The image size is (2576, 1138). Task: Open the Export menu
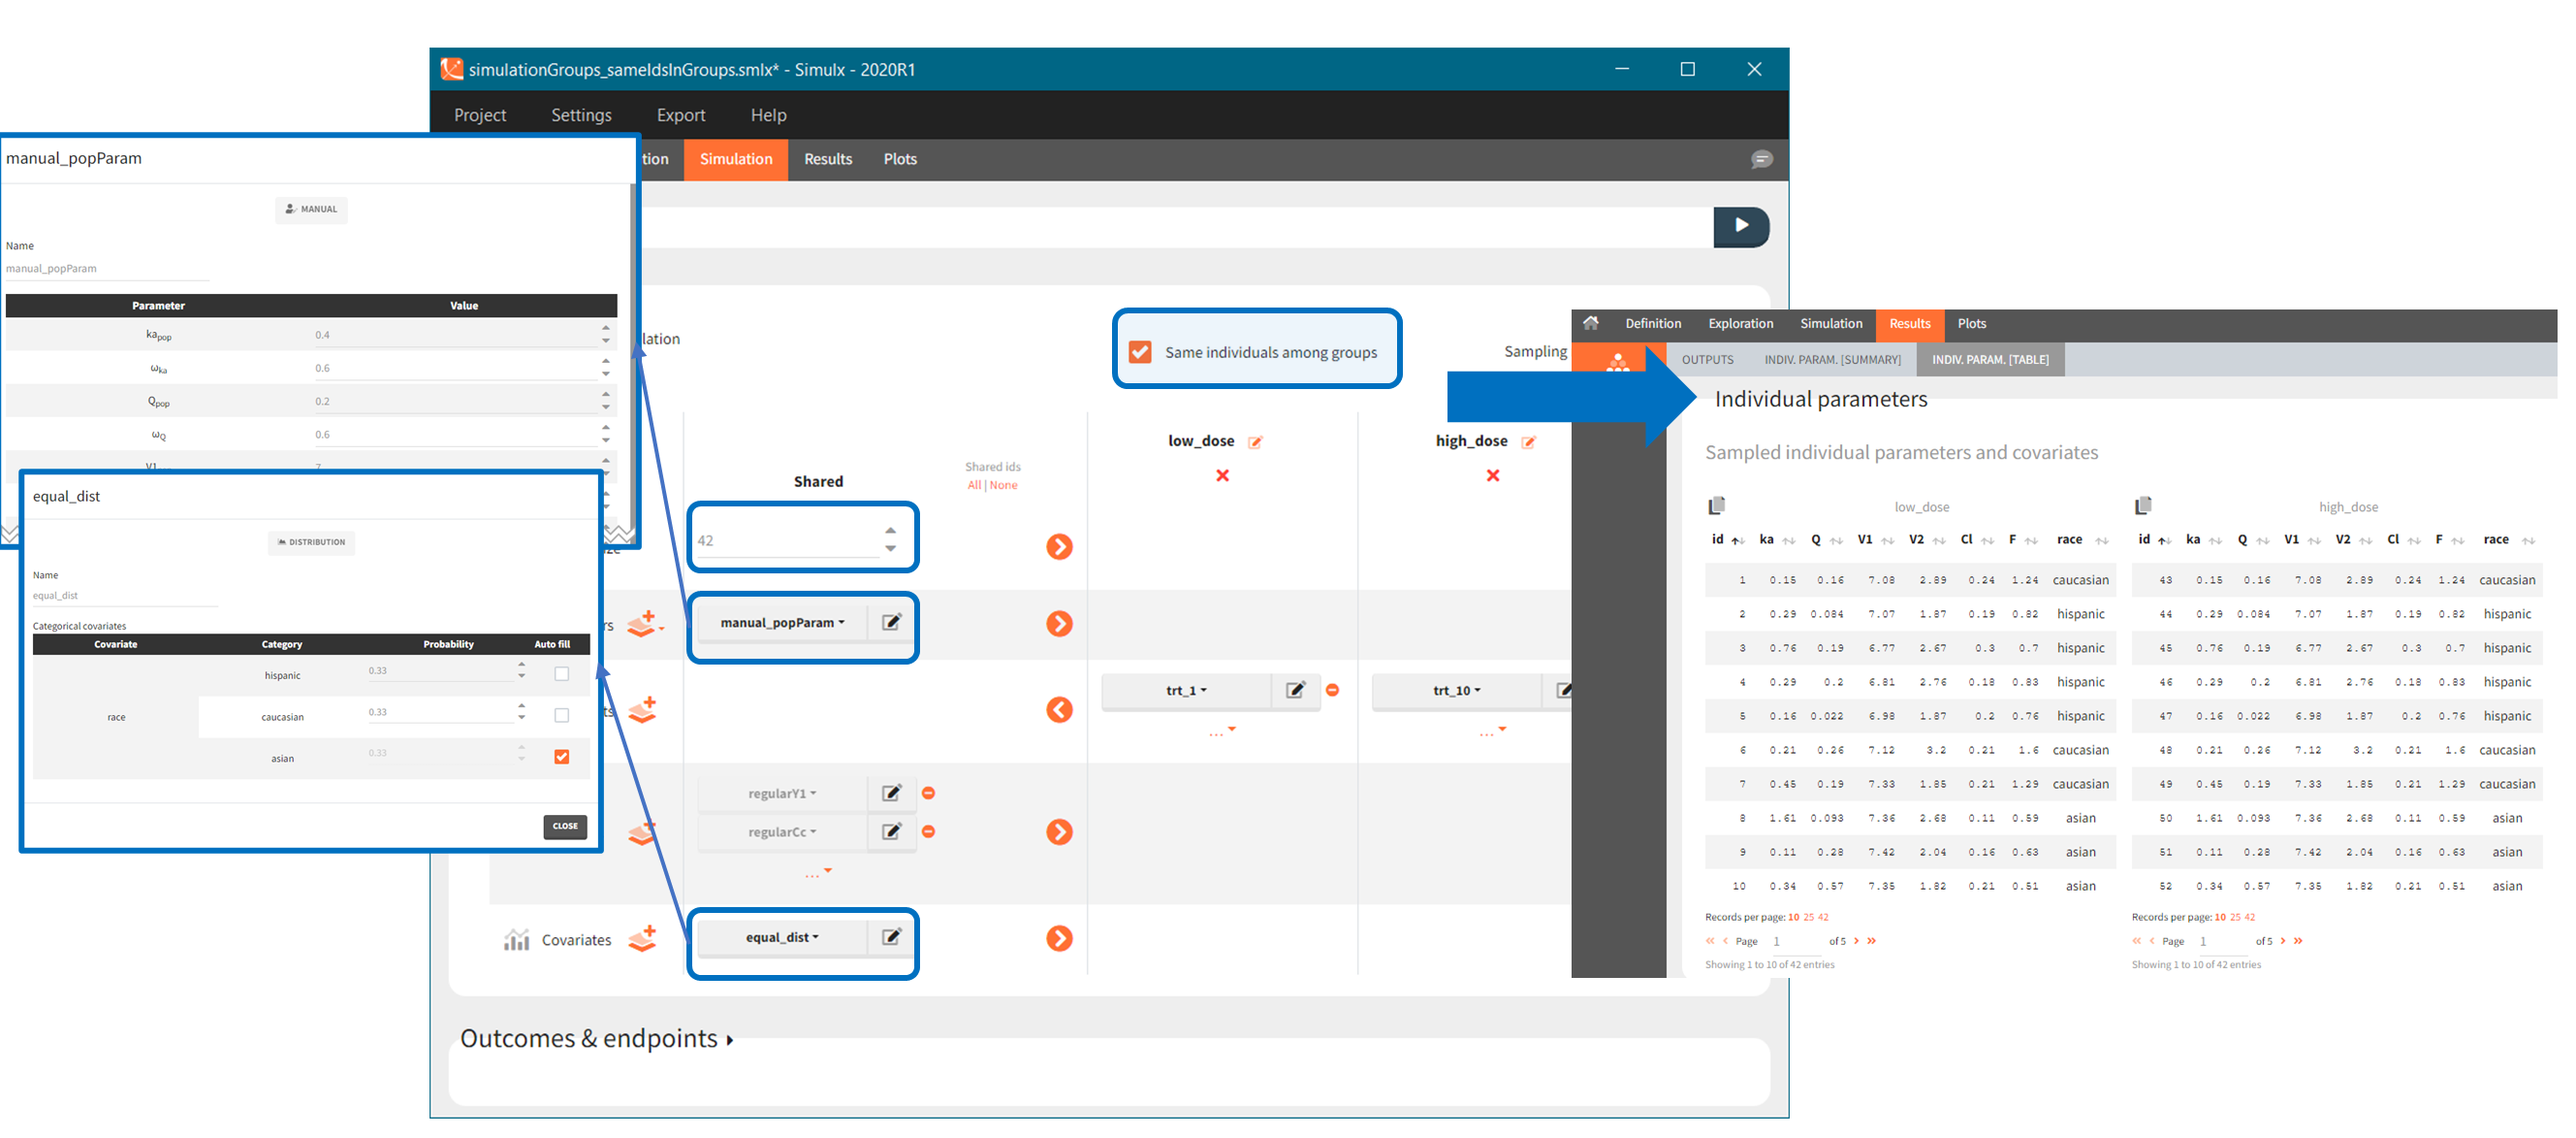click(x=680, y=115)
